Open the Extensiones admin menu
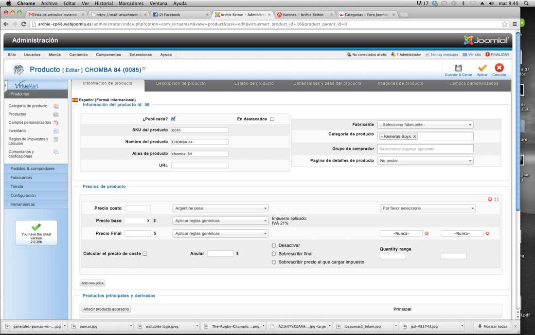 tap(141, 55)
